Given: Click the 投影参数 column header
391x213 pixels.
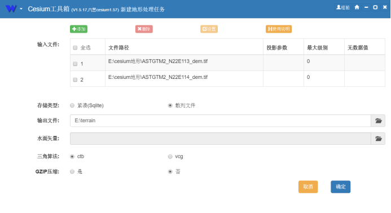Looking at the screenshot, I should [284, 47].
